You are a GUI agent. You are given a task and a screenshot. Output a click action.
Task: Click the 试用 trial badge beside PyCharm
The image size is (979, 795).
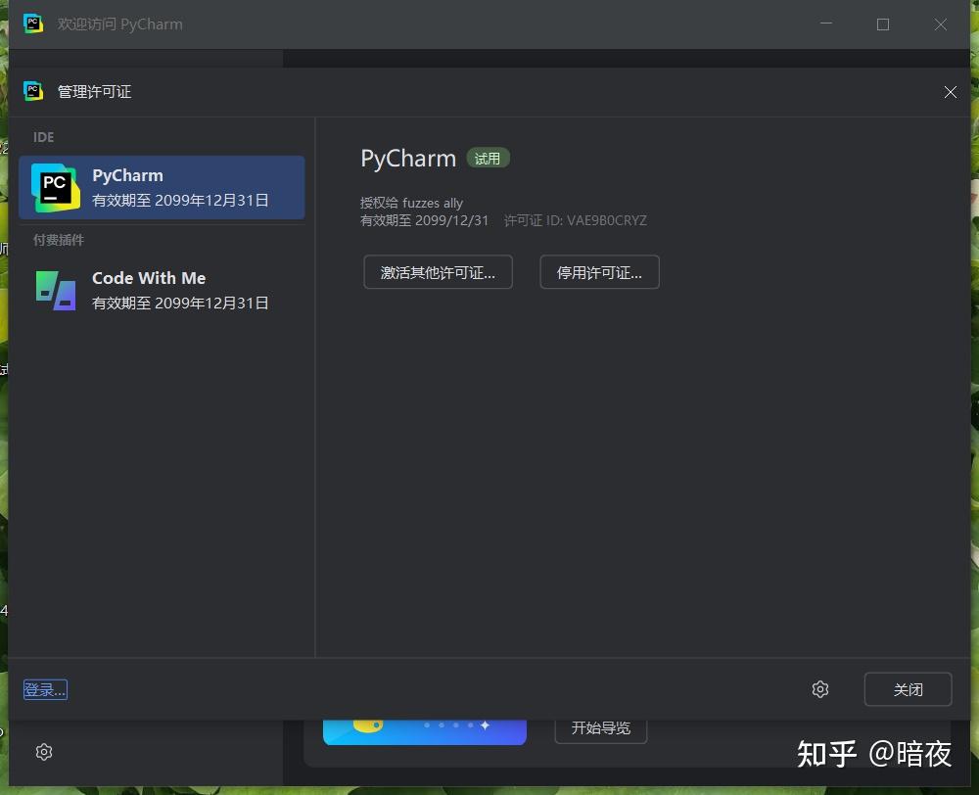(488, 158)
